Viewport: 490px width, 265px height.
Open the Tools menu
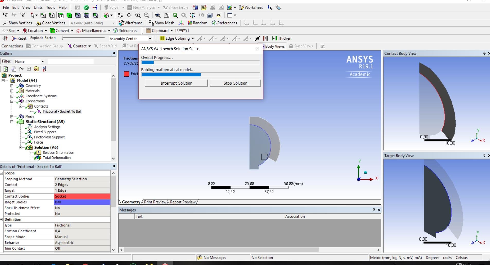click(x=50, y=7)
